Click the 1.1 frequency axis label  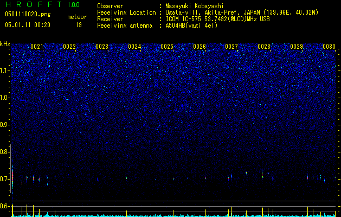click(4, 71)
